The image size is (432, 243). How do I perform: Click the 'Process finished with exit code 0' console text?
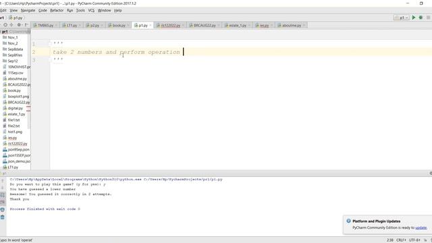(x=45, y=209)
